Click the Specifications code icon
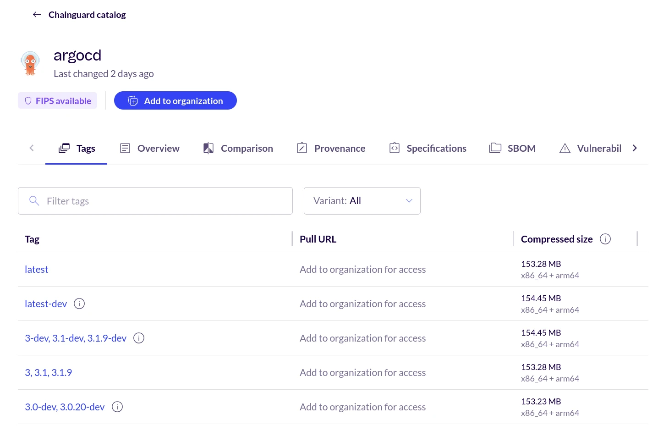The height and width of the screenshot is (431, 669). click(x=394, y=148)
